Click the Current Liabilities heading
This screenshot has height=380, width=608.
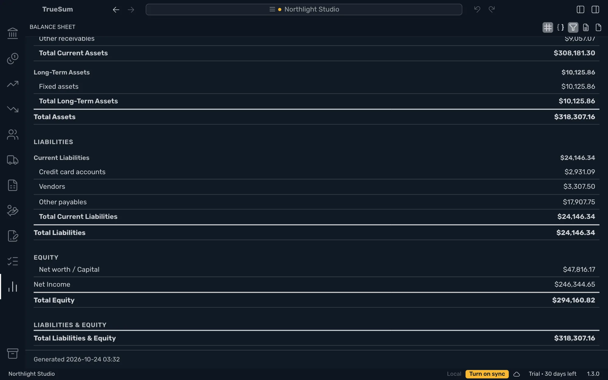[61, 158]
